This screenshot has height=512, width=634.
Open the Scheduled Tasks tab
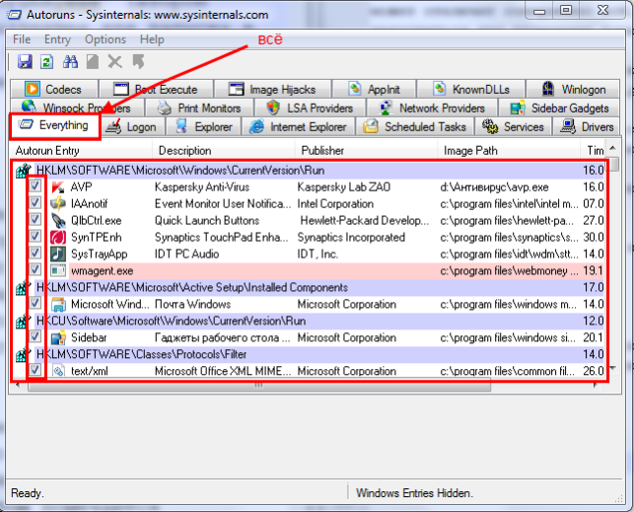(x=414, y=126)
